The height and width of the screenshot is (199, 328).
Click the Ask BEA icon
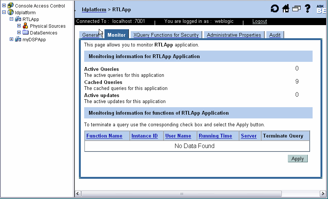321,9
